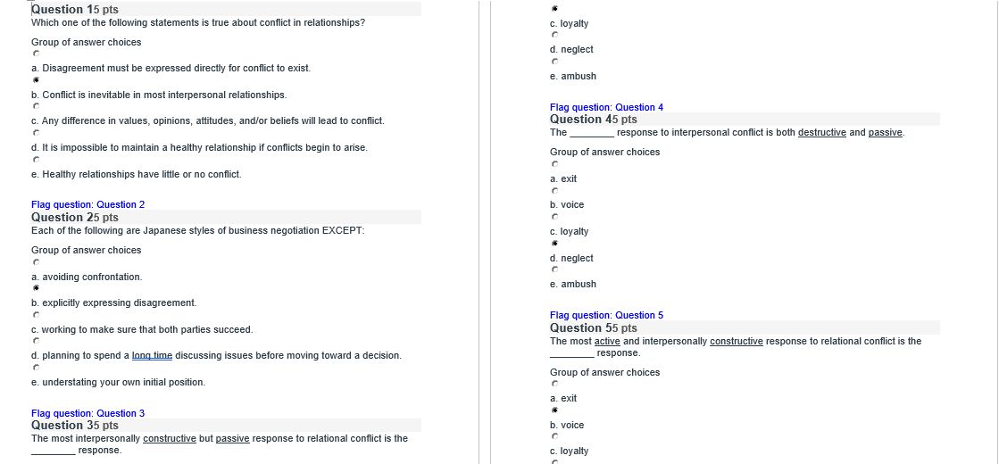This screenshot has width=999, height=464.
Task: Choose "explicitly expressing disagreement" radio option
Action: pyautogui.click(x=35, y=288)
